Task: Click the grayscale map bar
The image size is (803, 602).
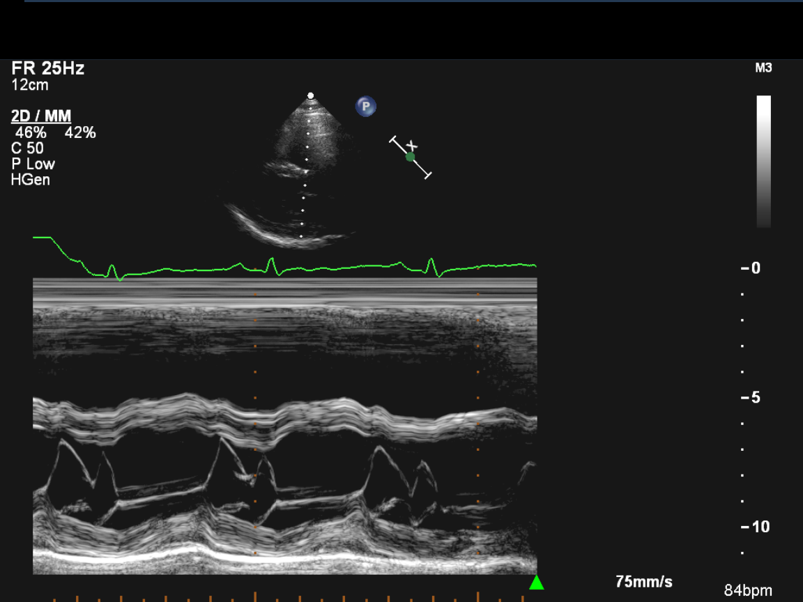Action: (x=764, y=162)
